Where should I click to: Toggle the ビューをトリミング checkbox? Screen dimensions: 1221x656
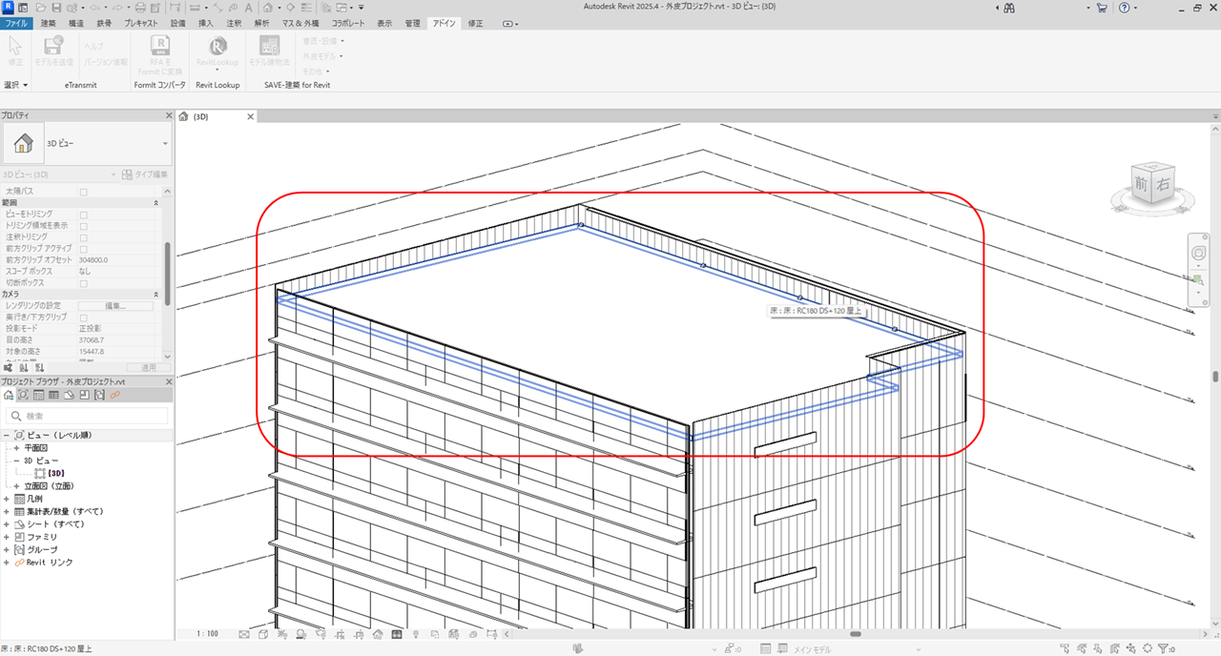[x=84, y=215]
